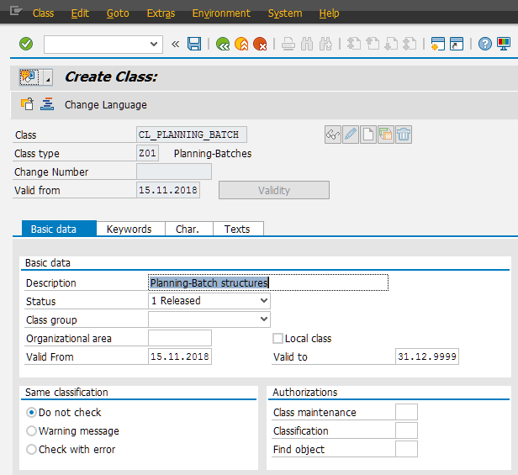This screenshot has width=518, height=475.
Task: Click the Change Language button
Action: [x=105, y=105]
